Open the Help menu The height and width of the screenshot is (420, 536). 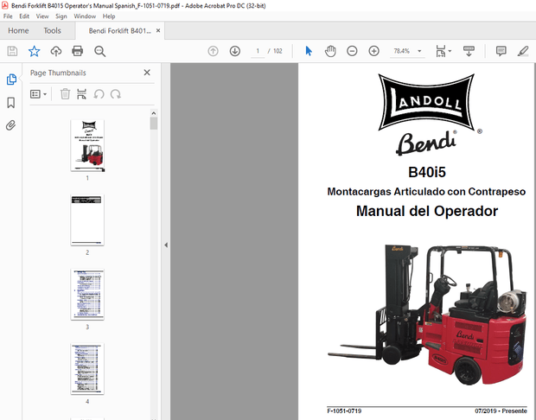(109, 16)
